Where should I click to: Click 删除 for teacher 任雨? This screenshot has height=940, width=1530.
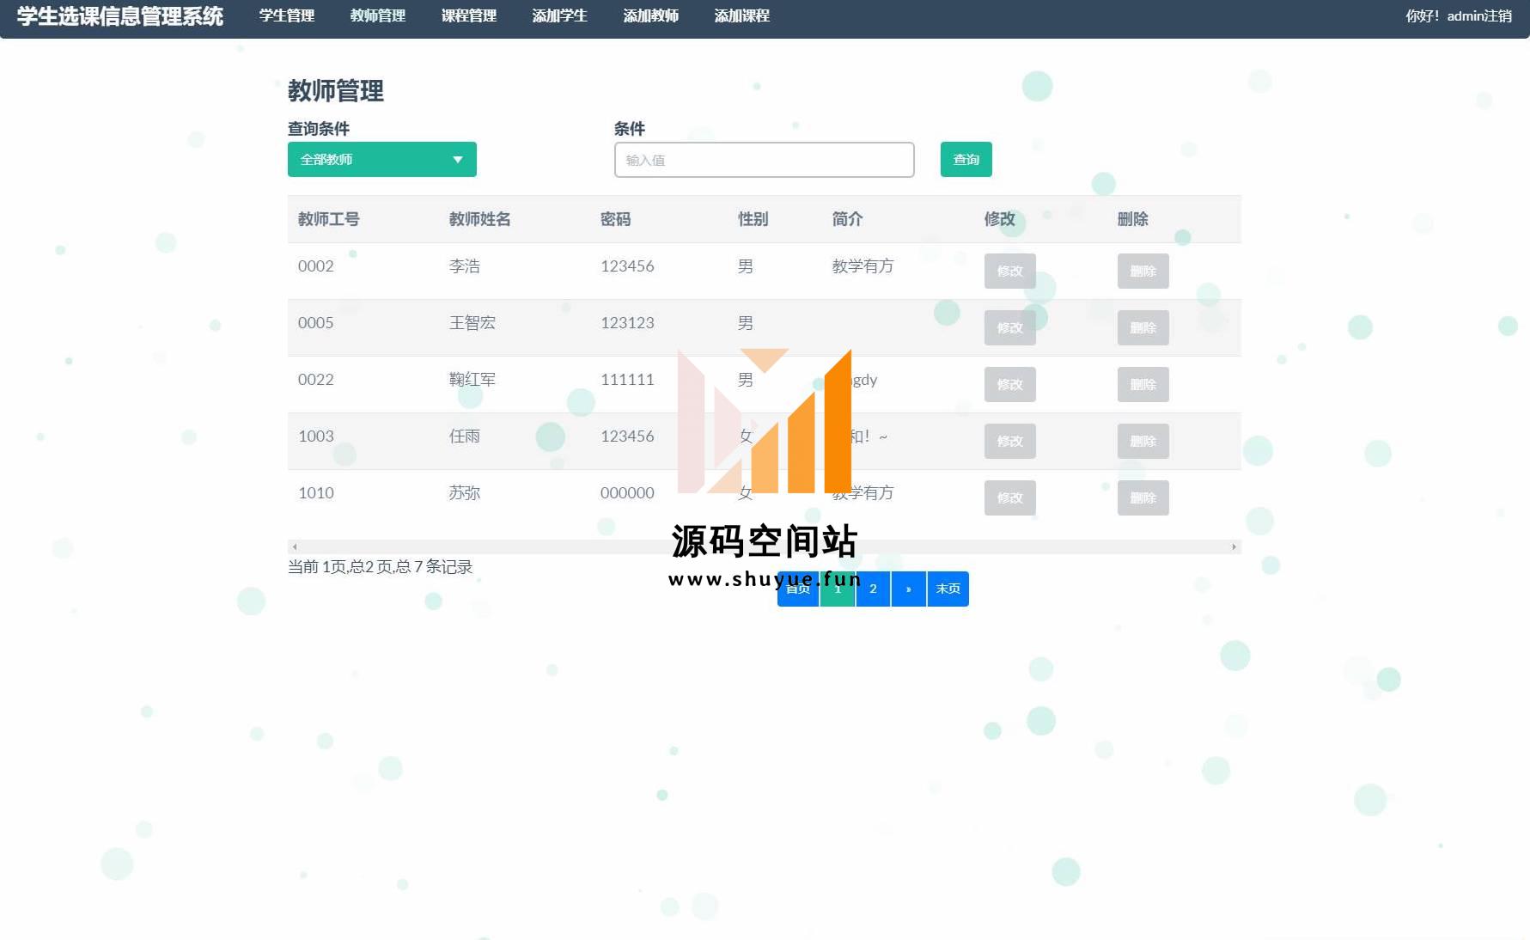click(1143, 442)
